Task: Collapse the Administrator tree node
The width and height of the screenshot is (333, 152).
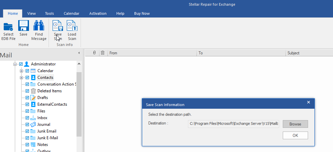Action: coord(15,64)
